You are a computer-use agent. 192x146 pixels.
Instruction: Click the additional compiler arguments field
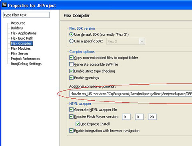coord(131,94)
